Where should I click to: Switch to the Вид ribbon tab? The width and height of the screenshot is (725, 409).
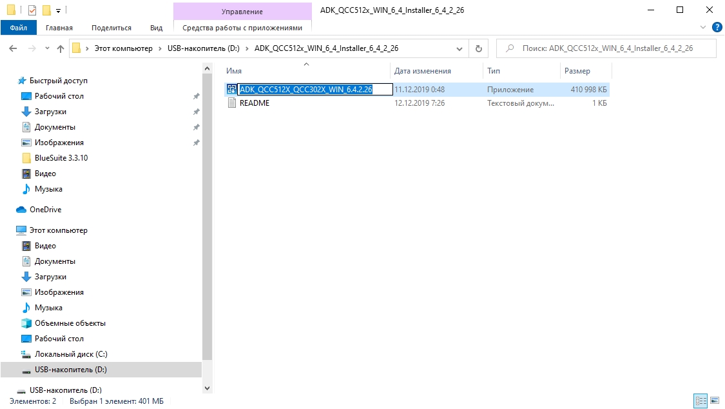tap(156, 28)
